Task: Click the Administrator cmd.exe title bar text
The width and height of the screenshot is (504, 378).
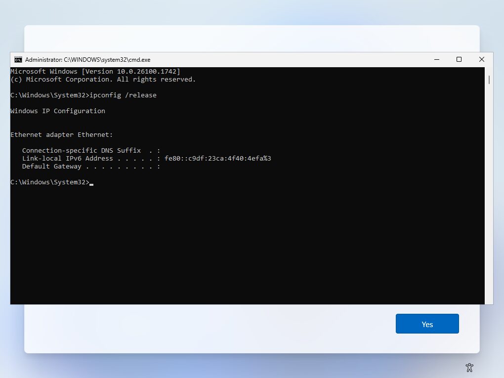Action: click(88, 60)
